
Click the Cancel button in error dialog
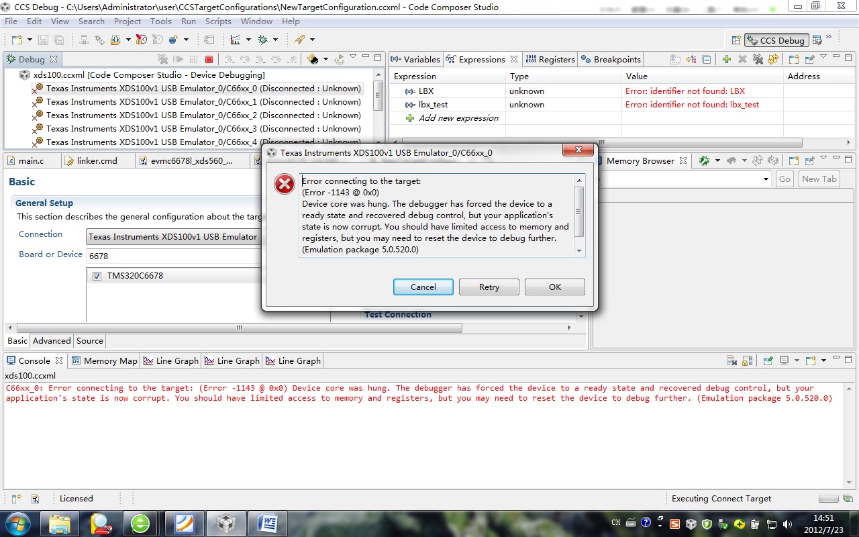tap(423, 287)
